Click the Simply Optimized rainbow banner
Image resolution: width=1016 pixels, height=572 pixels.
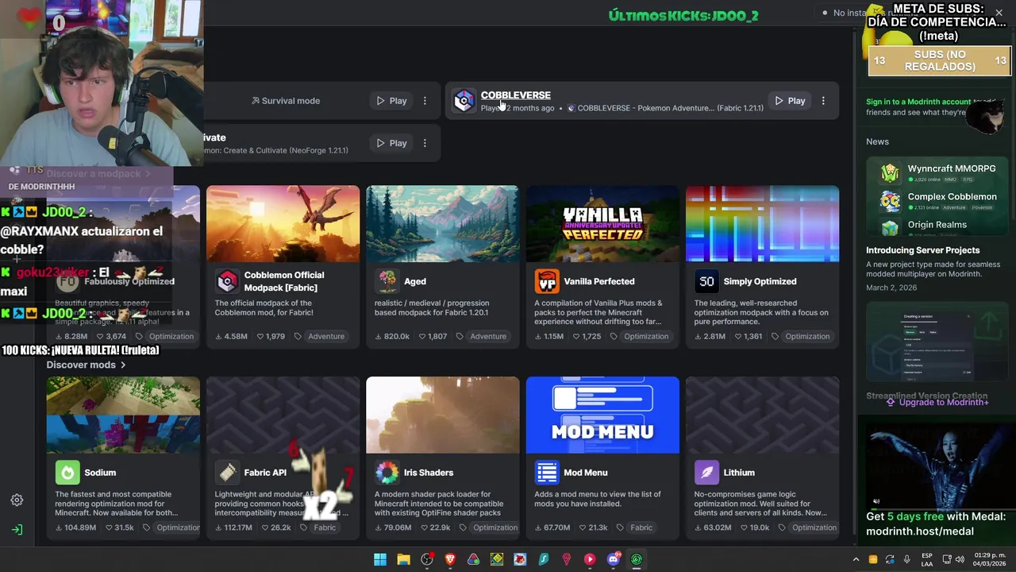pos(762,224)
